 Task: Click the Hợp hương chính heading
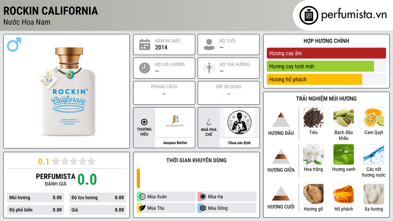(x=326, y=41)
